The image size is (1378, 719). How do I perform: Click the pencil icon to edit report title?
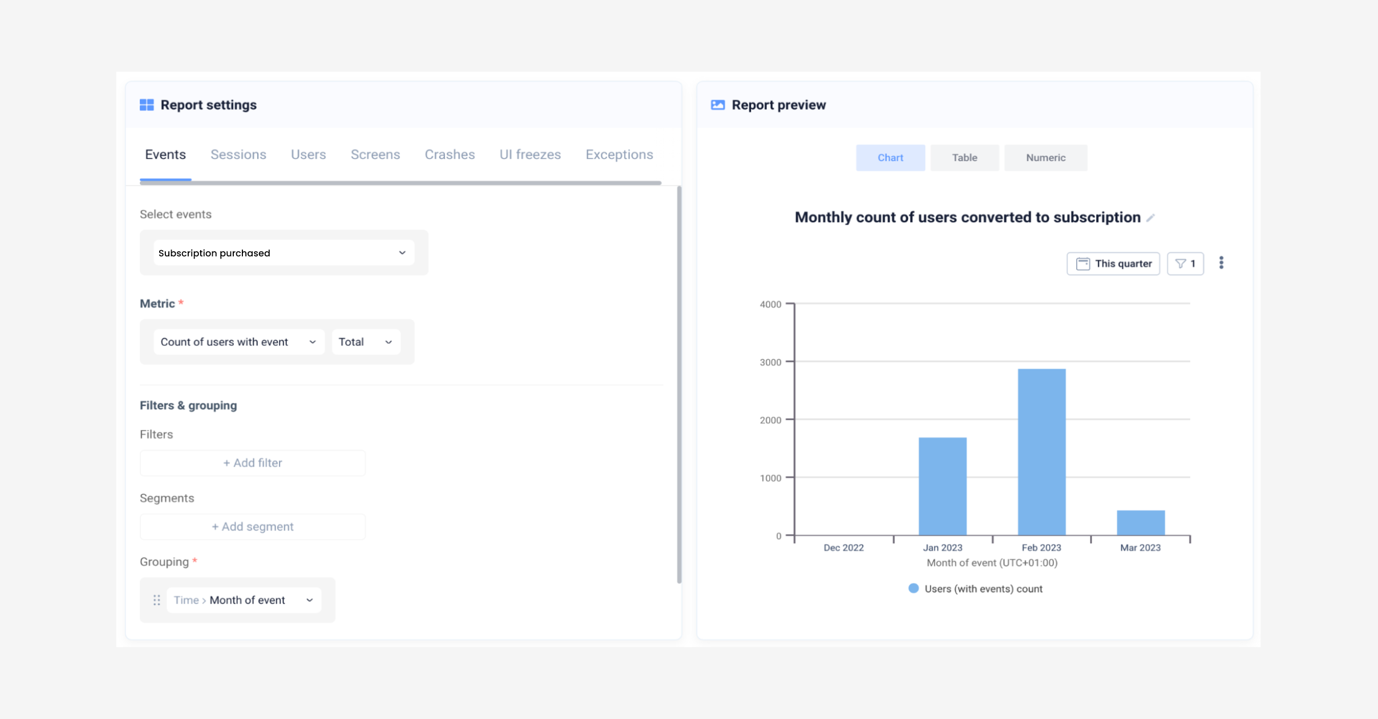pyautogui.click(x=1151, y=218)
